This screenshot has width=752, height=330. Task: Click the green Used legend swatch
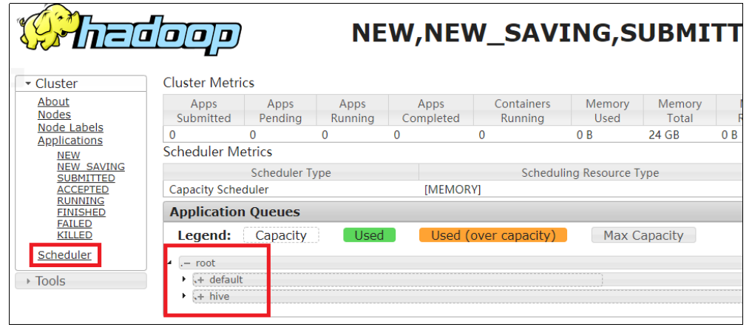click(369, 235)
